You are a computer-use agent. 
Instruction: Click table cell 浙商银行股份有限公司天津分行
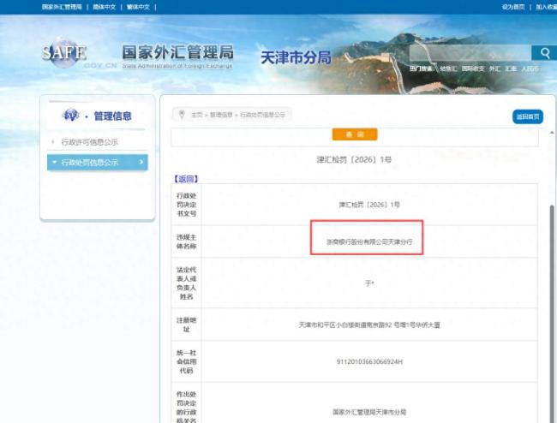click(369, 241)
